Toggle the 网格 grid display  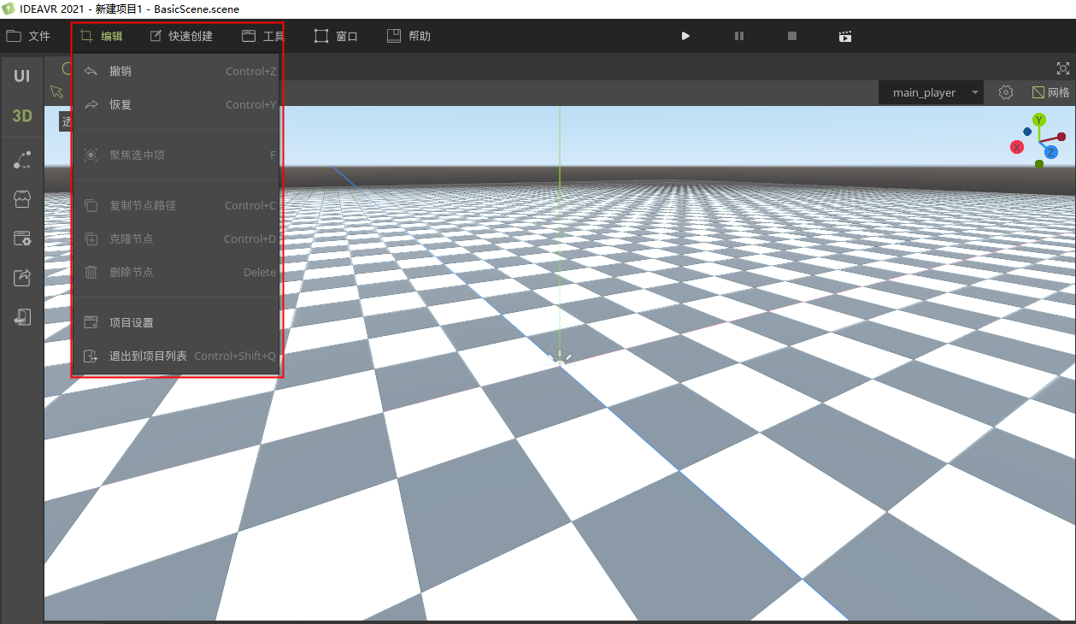coord(1050,92)
